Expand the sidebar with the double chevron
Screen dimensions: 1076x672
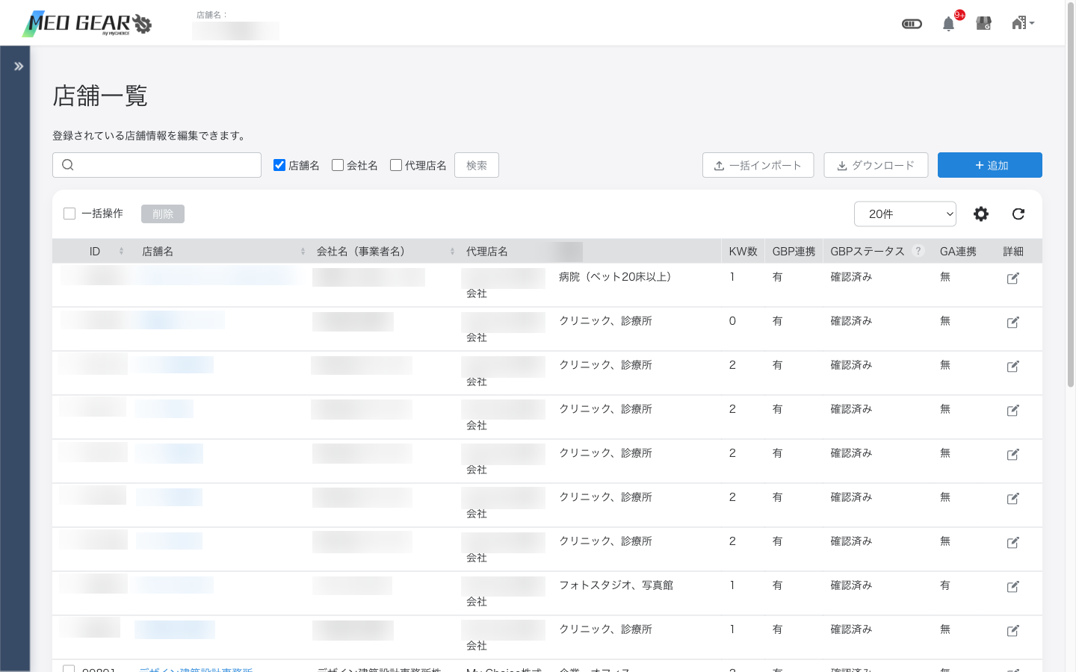[19, 66]
